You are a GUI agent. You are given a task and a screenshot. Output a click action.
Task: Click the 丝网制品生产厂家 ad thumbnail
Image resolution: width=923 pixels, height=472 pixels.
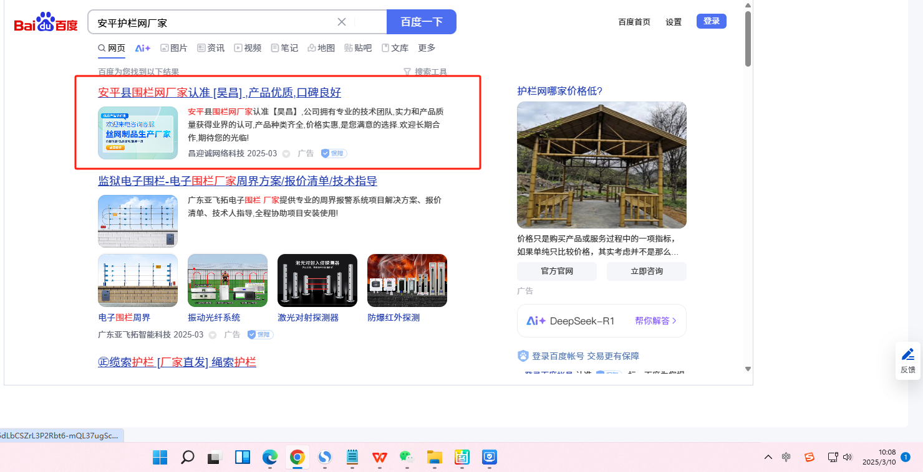pos(138,133)
